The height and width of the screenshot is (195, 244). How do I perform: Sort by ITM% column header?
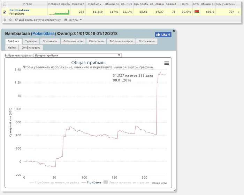pyautogui.click(x=184, y=4)
